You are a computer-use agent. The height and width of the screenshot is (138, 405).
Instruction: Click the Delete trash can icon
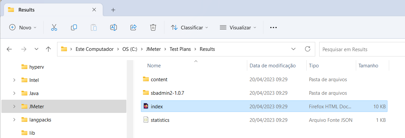point(153,27)
